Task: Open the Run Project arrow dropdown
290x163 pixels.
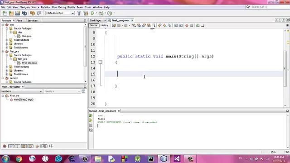Action: point(97,13)
